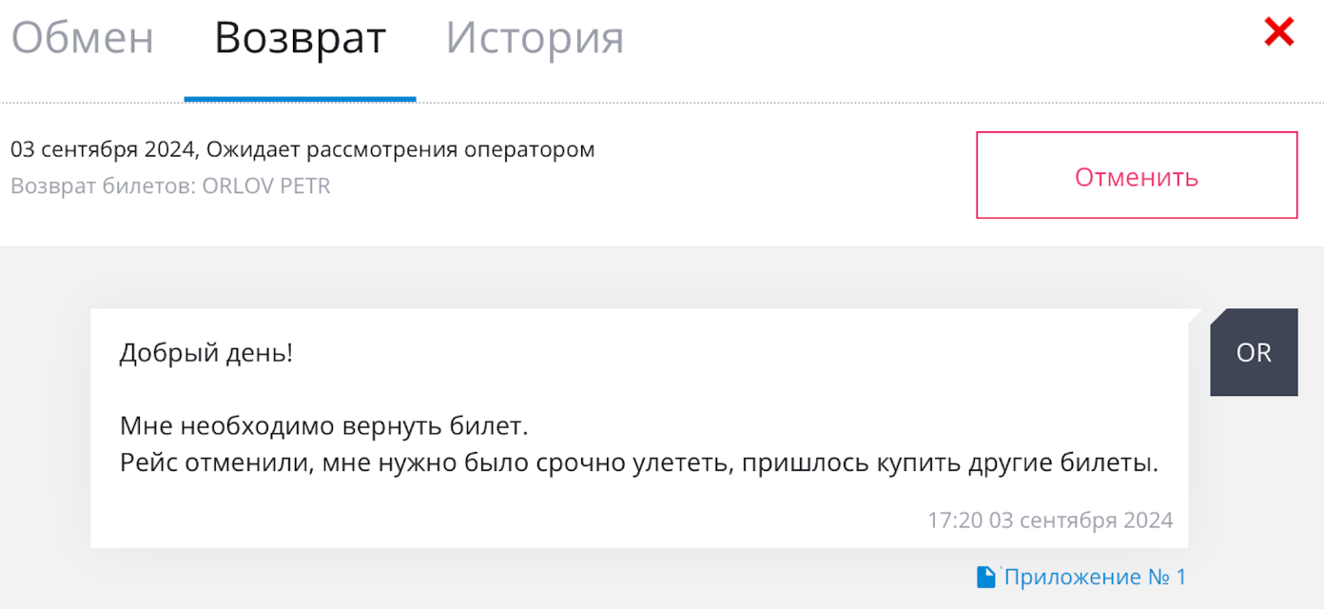Switch to the Обмен tab
The height and width of the screenshot is (609, 1324).
(x=82, y=39)
